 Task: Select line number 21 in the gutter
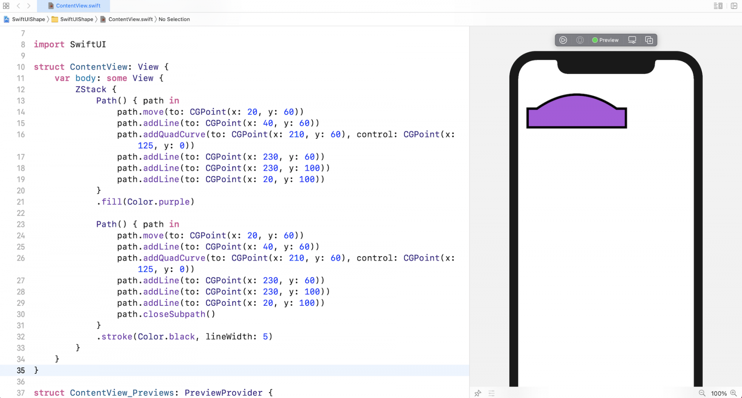click(x=20, y=202)
